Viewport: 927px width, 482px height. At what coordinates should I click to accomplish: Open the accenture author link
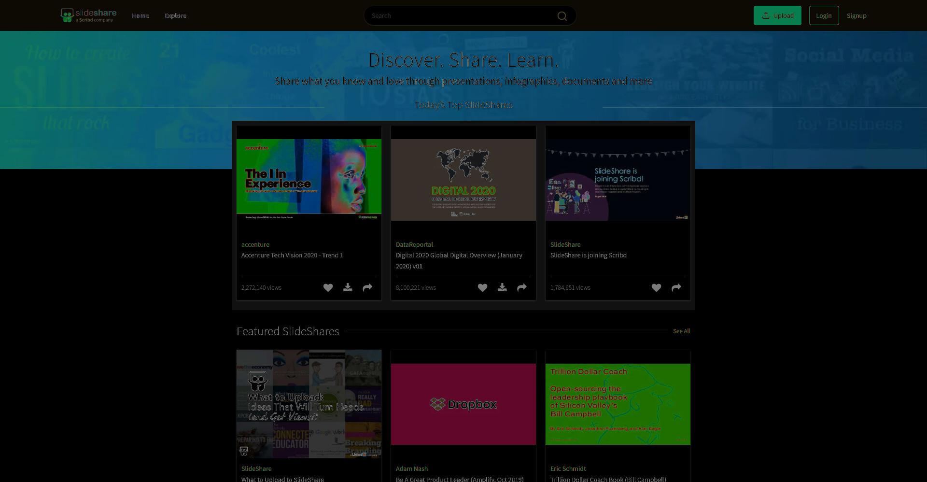(255, 245)
